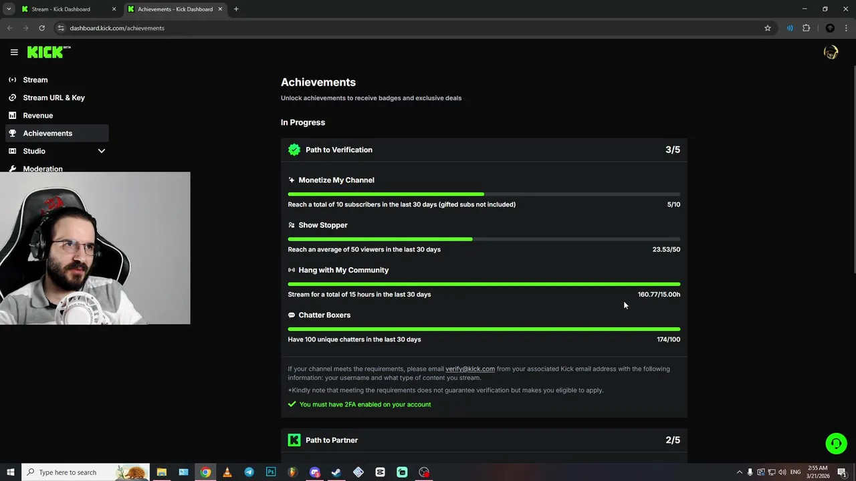Open the Windows Start menu

(x=10, y=472)
